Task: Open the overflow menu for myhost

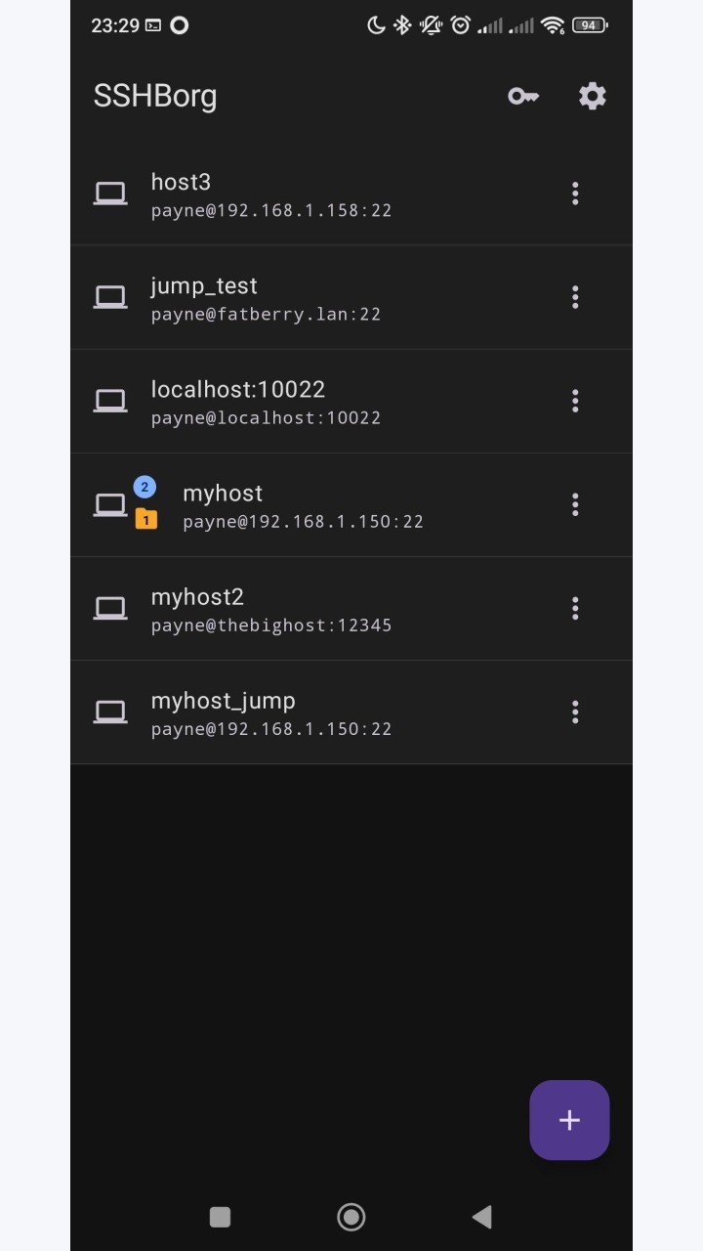Action: click(575, 504)
